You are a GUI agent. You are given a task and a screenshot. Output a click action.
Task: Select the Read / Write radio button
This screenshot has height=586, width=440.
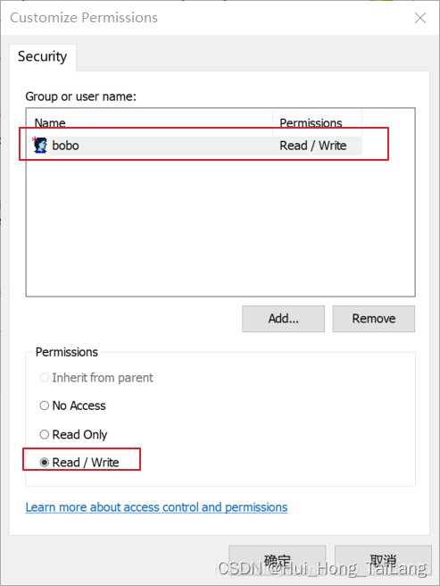pyautogui.click(x=44, y=463)
